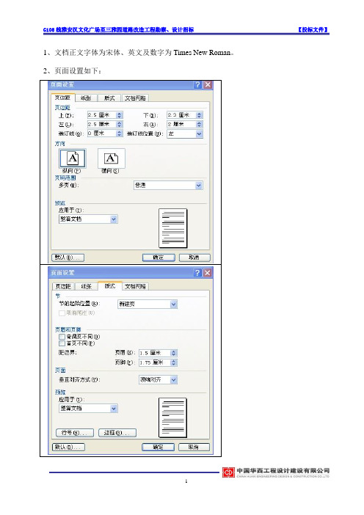Click the line mentioning Times New Roman

click(139, 53)
